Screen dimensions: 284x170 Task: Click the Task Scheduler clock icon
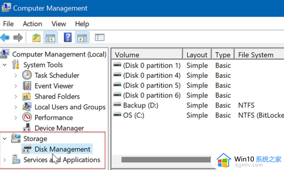(27, 75)
